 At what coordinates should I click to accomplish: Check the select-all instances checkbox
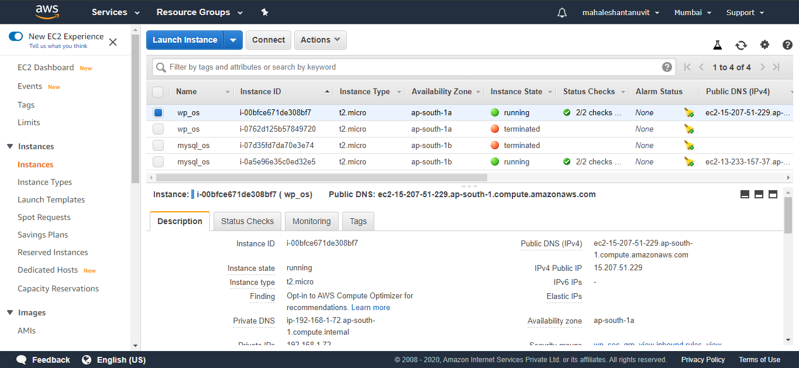coord(158,91)
